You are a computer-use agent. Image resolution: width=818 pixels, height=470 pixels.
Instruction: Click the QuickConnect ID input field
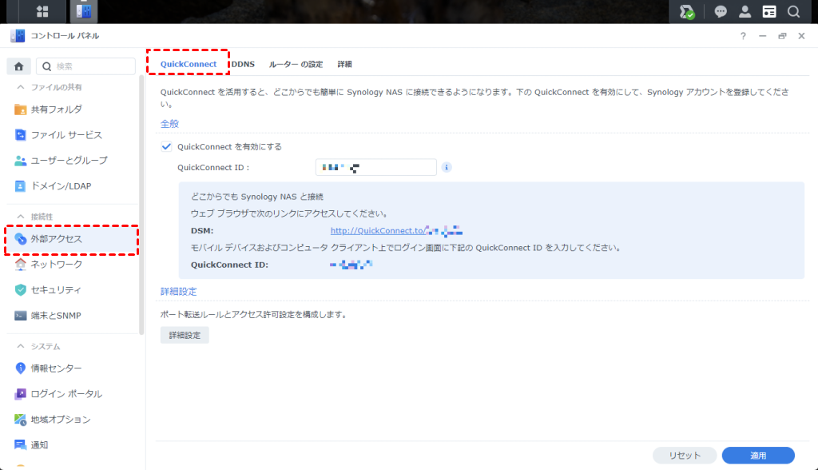point(376,167)
